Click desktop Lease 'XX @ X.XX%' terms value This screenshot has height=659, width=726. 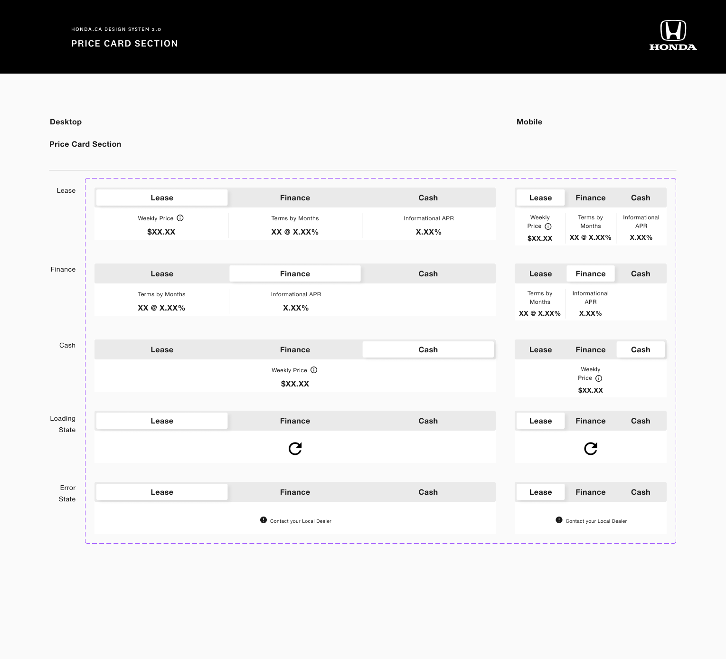click(295, 232)
